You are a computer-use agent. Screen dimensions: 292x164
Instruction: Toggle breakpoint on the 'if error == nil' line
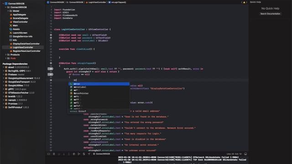tap(51, 74)
